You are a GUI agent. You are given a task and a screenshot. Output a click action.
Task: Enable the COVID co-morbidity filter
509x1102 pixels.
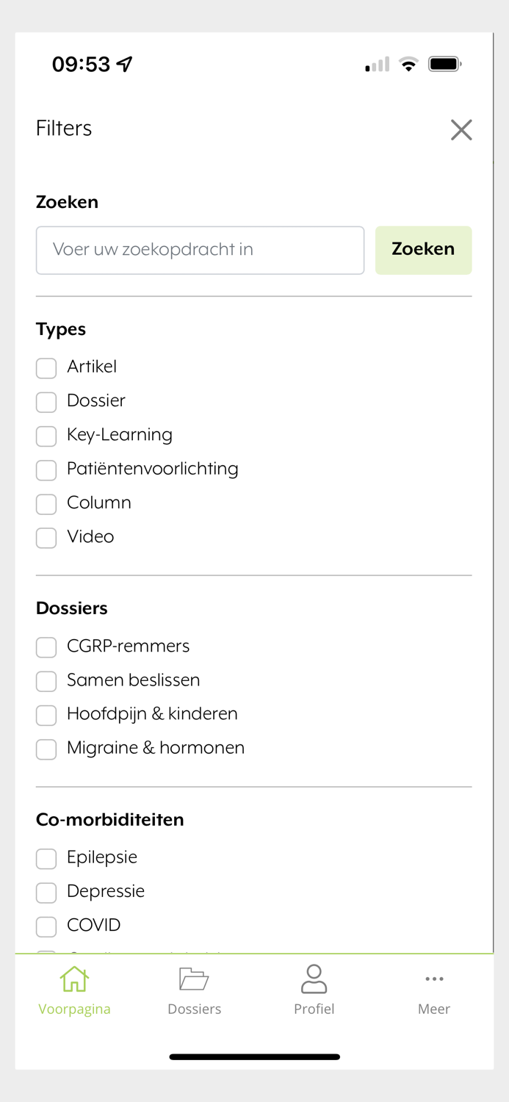[x=46, y=926]
